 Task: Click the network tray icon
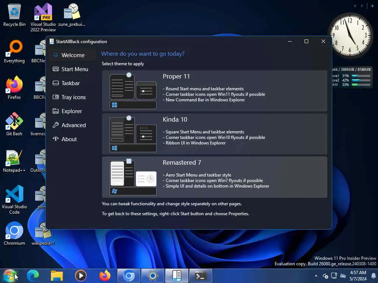pos(334,276)
